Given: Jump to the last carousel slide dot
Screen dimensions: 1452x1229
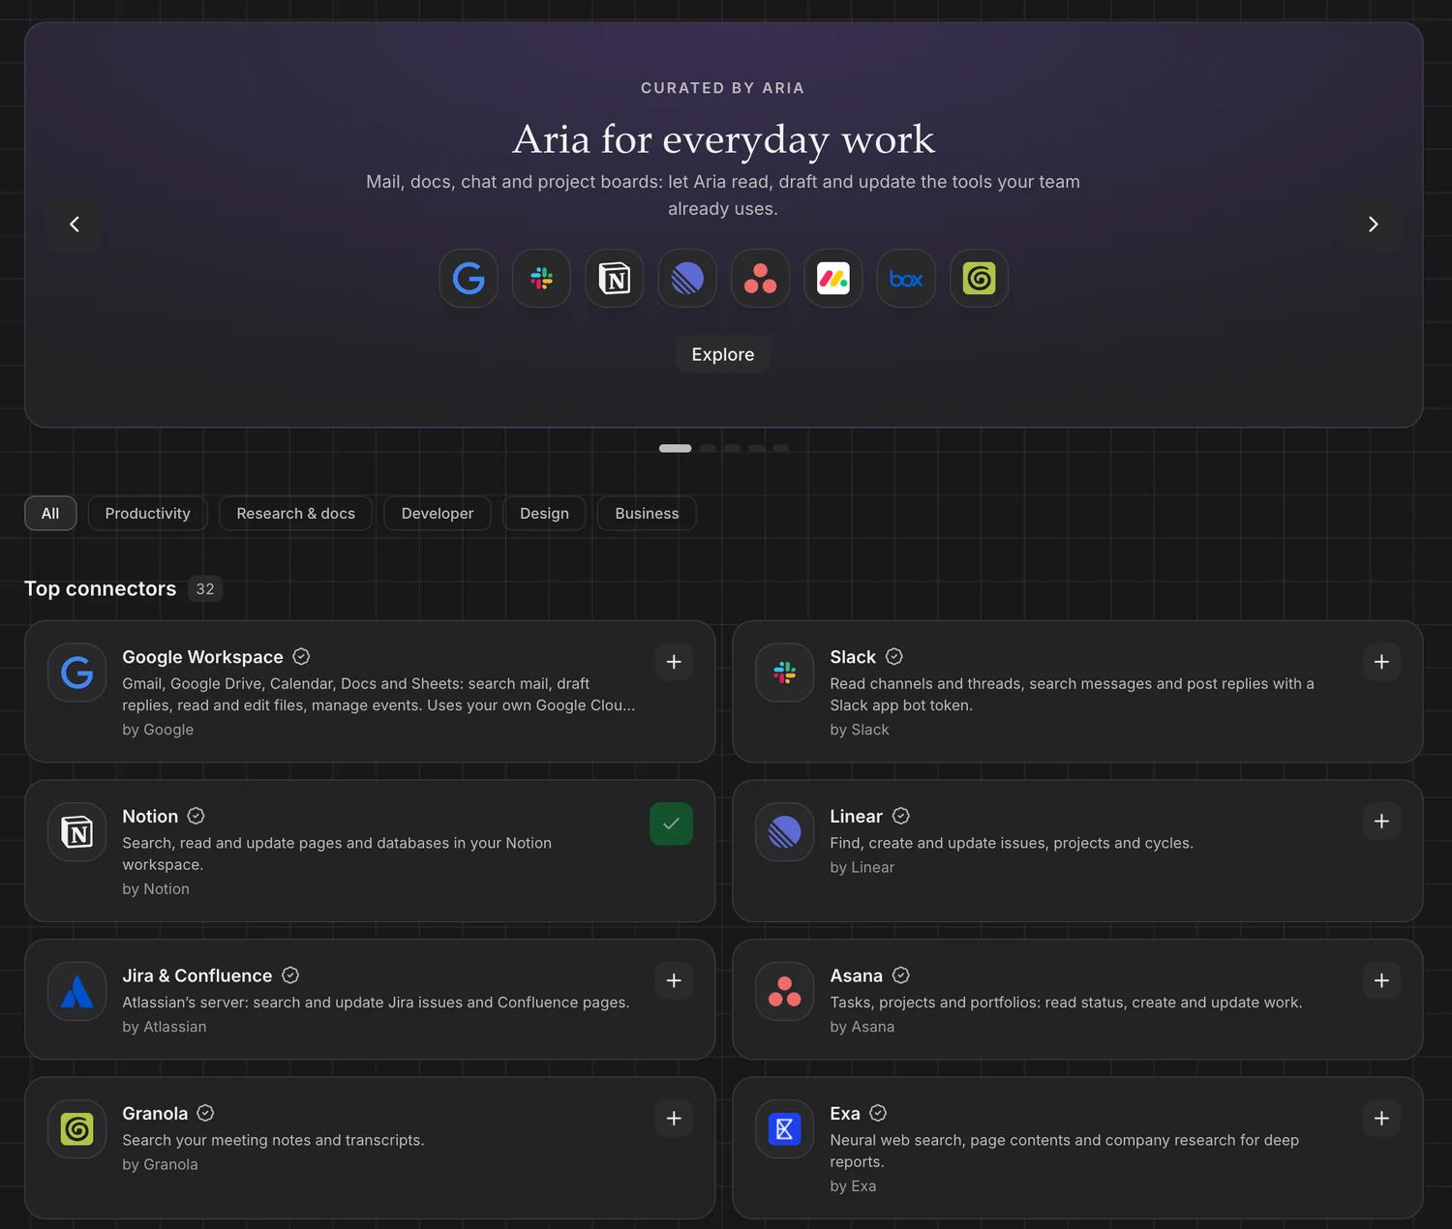Looking at the screenshot, I should point(780,448).
